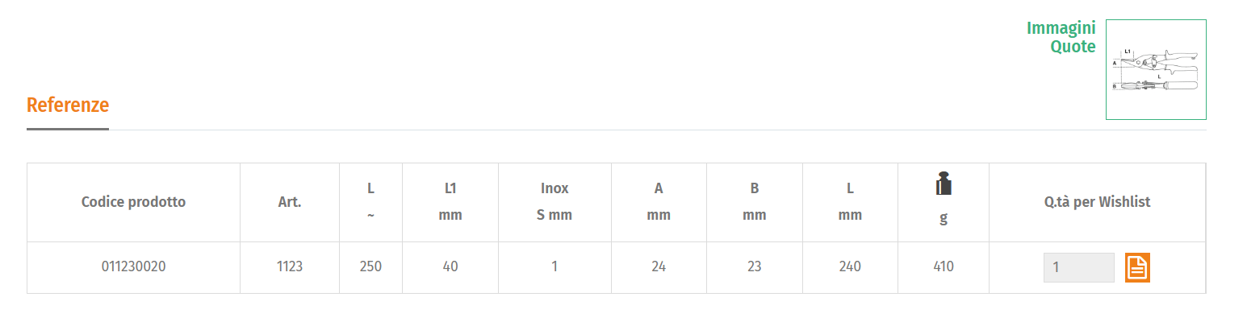Click the weight icon in table header
This screenshot has height=326, width=1247.
click(944, 184)
